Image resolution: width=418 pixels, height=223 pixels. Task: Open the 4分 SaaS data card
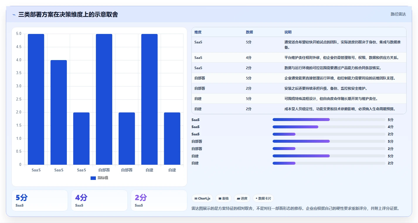pyautogui.click(x=99, y=200)
